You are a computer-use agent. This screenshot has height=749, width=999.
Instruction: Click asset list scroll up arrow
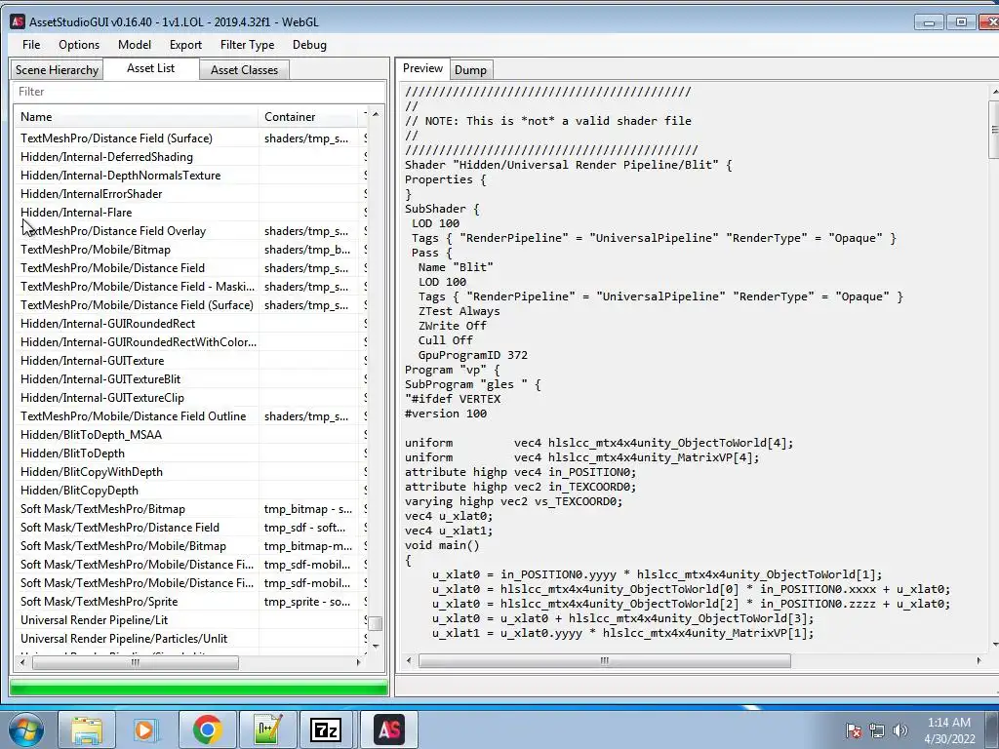pyautogui.click(x=376, y=115)
